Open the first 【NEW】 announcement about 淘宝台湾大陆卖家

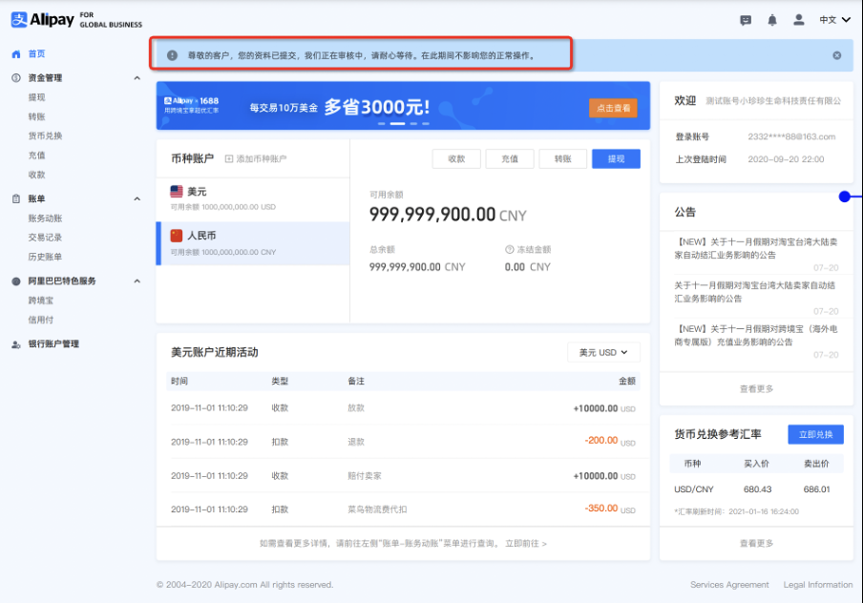[756, 249]
